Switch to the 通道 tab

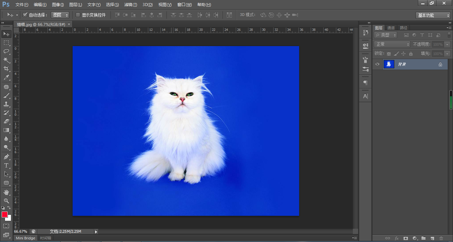coord(391,28)
